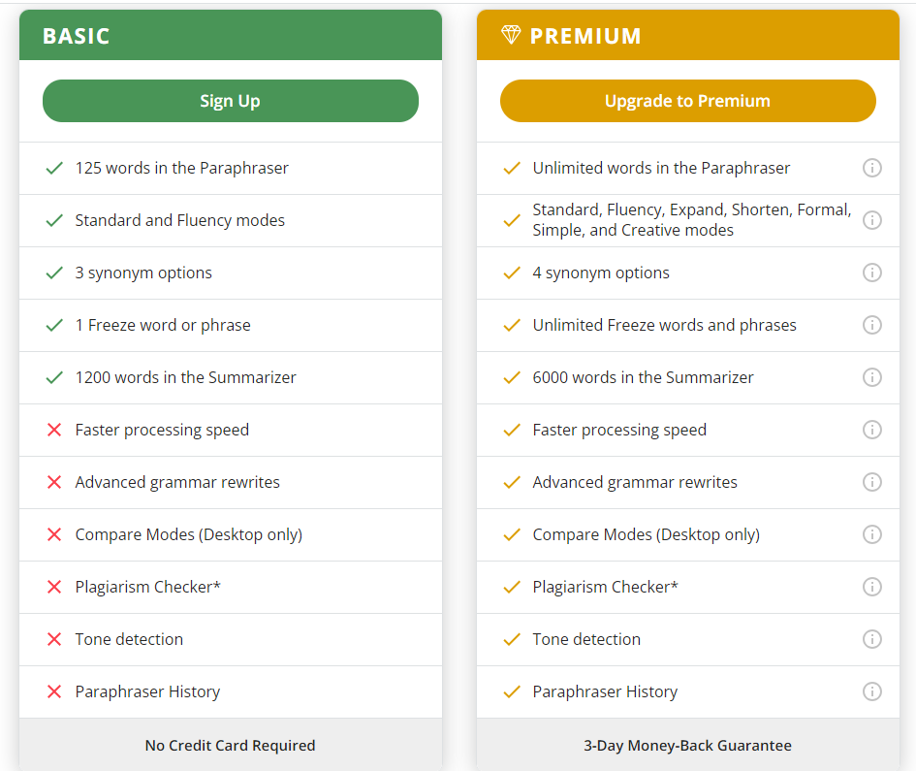This screenshot has height=771, width=916.
Task: Click info icon beside Premium modes list
Action: click(871, 220)
